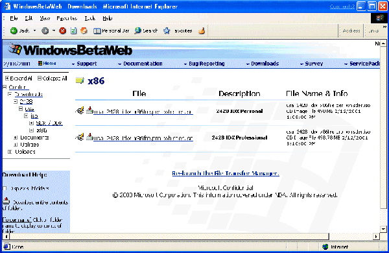Expand the tree node above x86
Viewport: 389px width, 253px height.
click(x=31, y=123)
